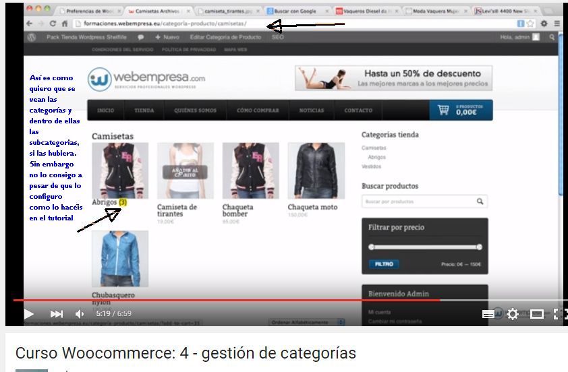Viewport: 568px width, 372px height.
Task: Open the Ordenar Alfabéticamente dropdown
Action: click(x=306, y=322)
